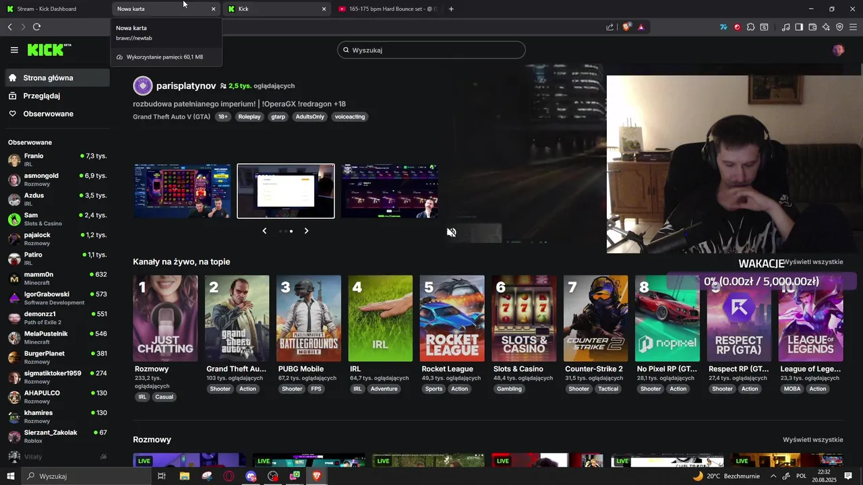Open OBS Studio from the taskbar
This screenshot has width=863, height=485.
273,476
